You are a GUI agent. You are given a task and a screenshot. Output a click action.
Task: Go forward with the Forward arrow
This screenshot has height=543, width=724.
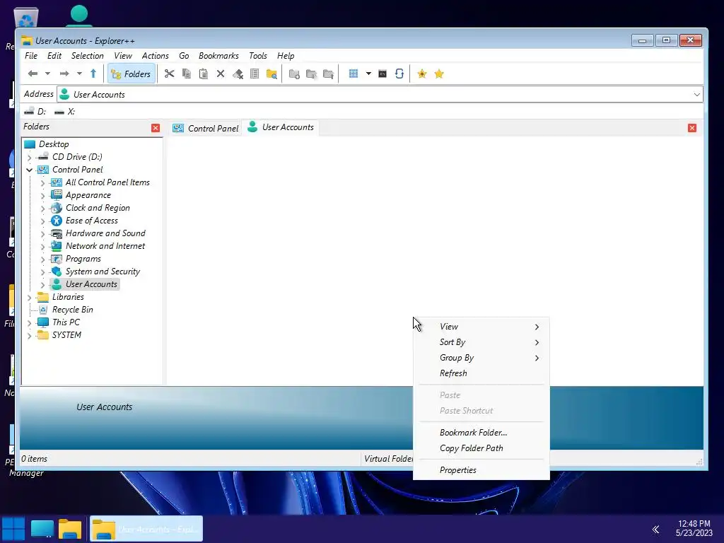[x=64, y=74]
